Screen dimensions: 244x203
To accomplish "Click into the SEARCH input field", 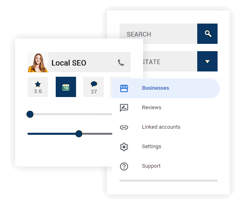I will (x=158, y=34).
